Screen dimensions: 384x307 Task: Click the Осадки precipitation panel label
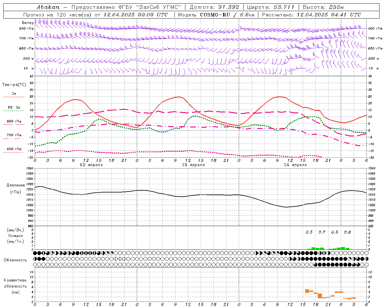pyautogui.click(x=16, y=236)
